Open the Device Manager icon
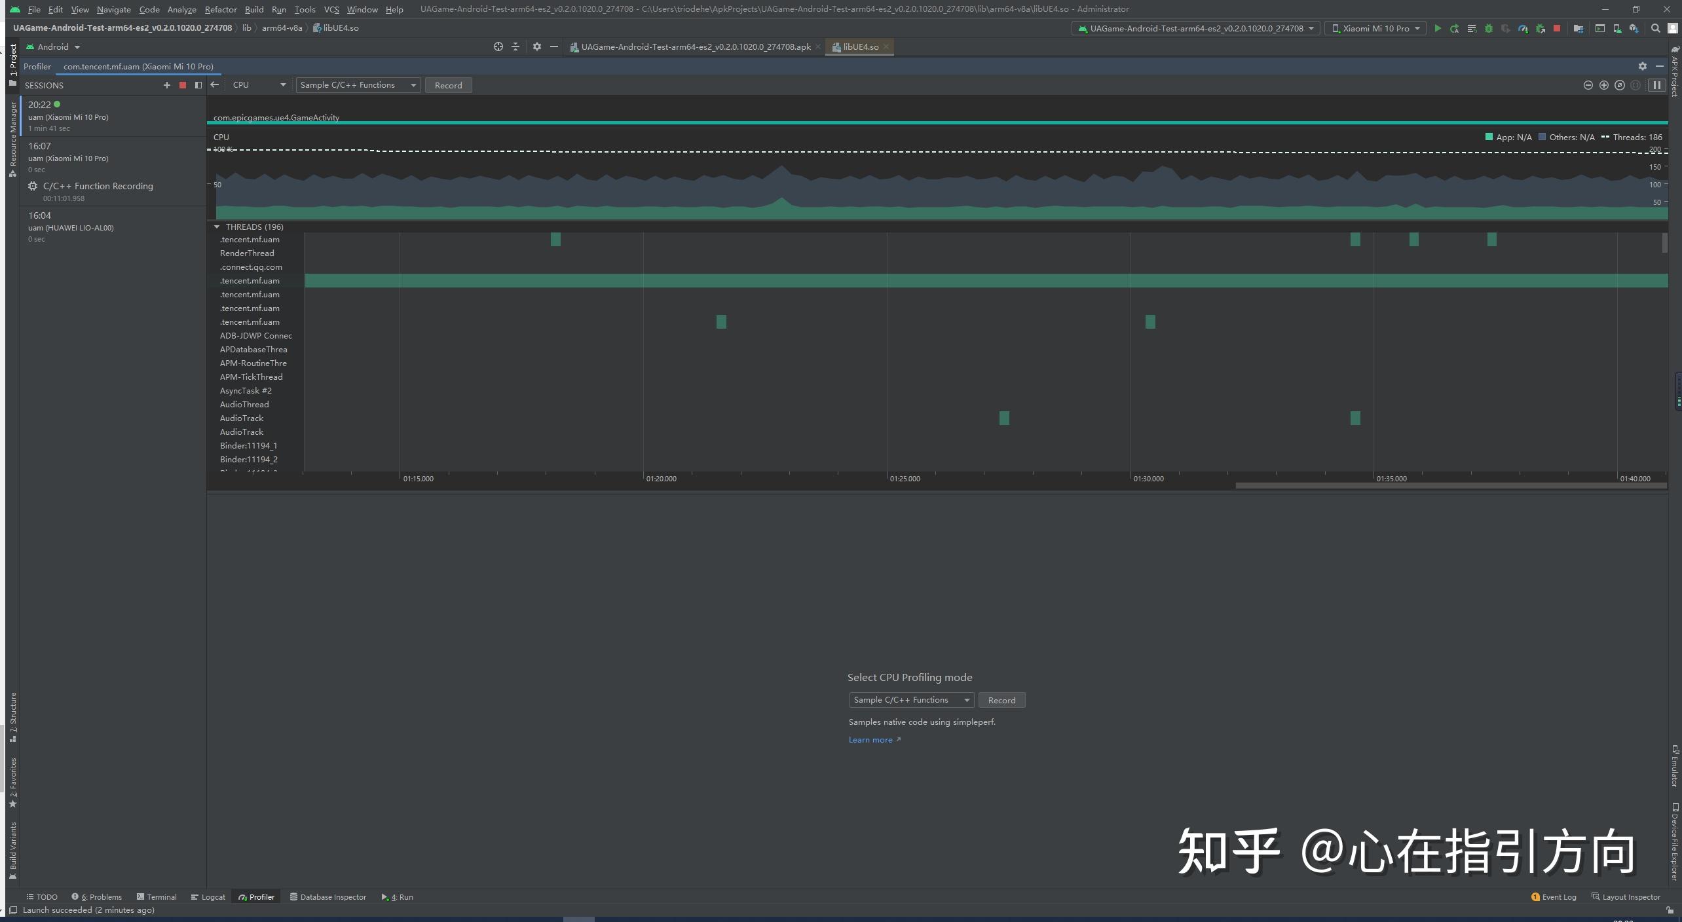Viewport: 1682px width, 922px height. (x=1617, y=29)
